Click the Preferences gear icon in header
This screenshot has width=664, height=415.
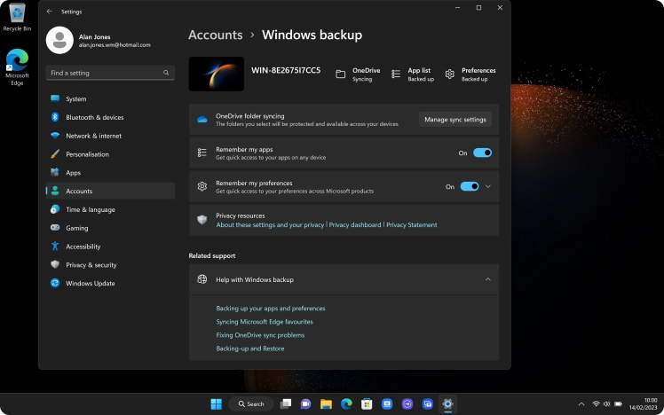[x=450, y=74]
